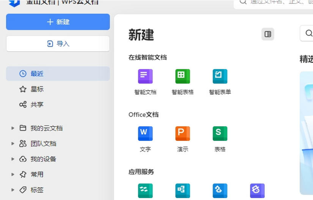Select 我的设备 in sidebar

(43, 159)
